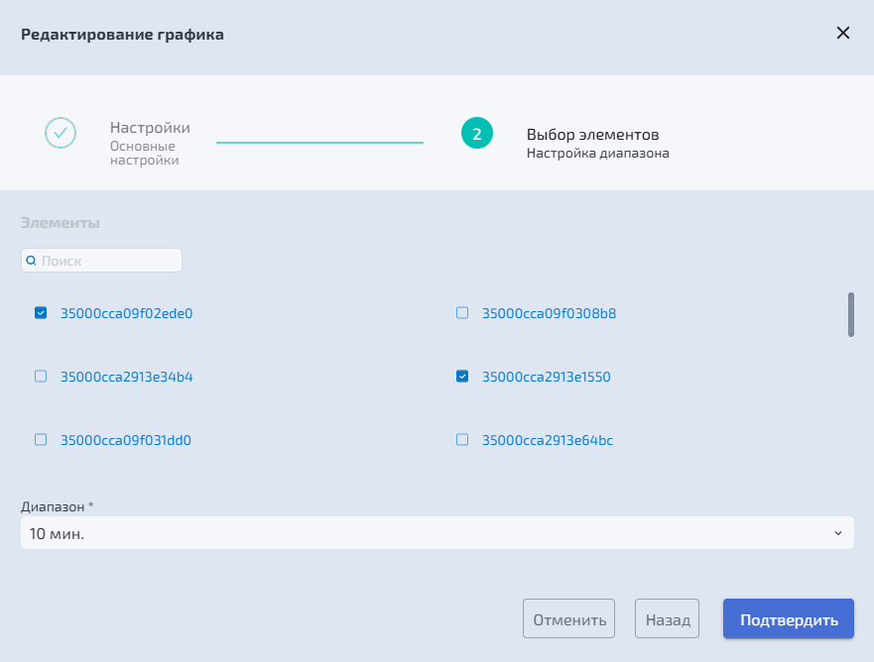Click the Диапазон * field label

pyautogui.click(x=57, y=506)
